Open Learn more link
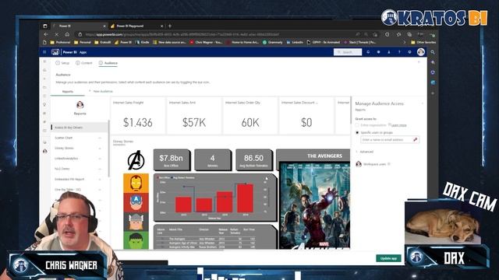 pyautogui.click(x=398, y=125)
